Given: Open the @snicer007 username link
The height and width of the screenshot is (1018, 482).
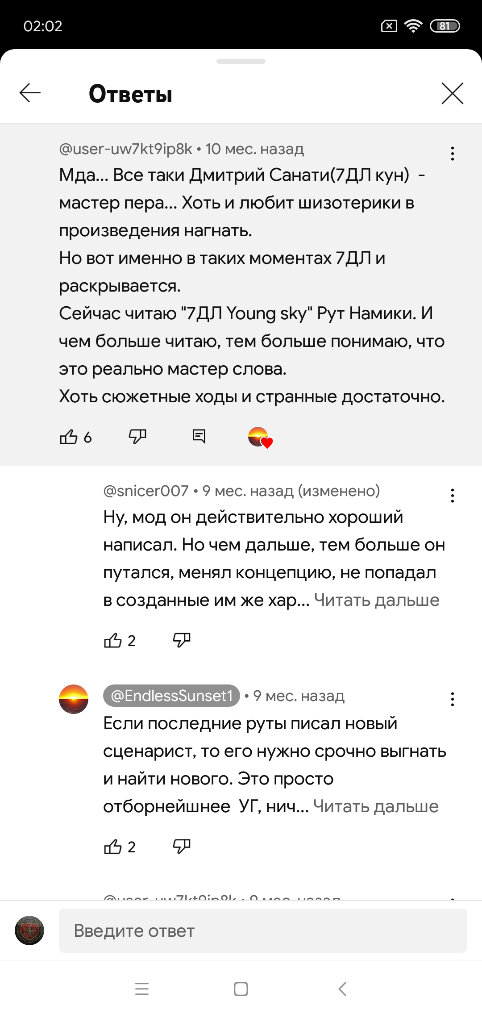Looking at the screenshot, I should tap(146, 491).
